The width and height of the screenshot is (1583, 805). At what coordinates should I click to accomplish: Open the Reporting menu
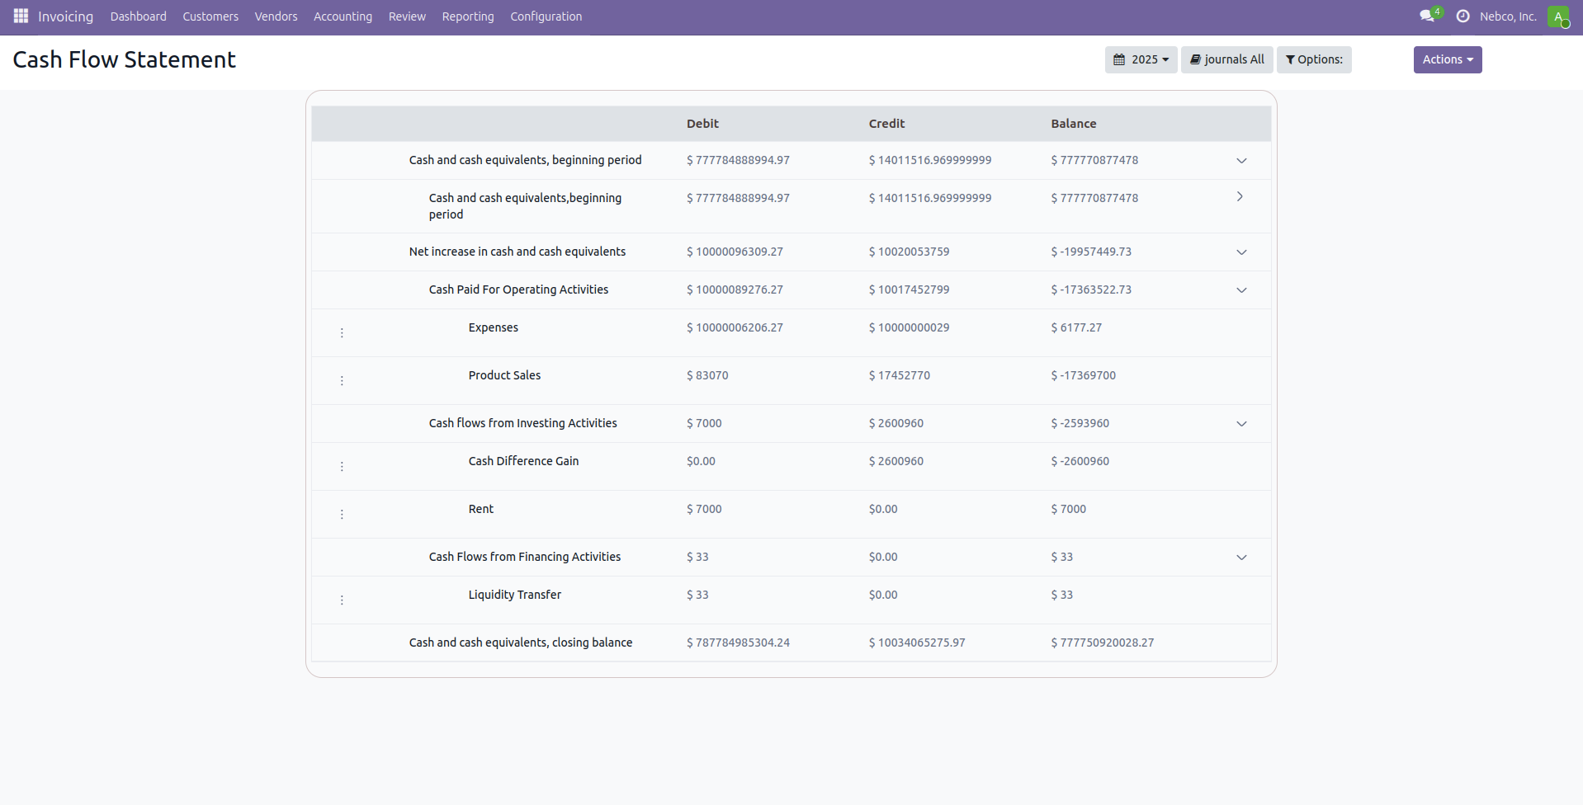click(x=467, y=16)
